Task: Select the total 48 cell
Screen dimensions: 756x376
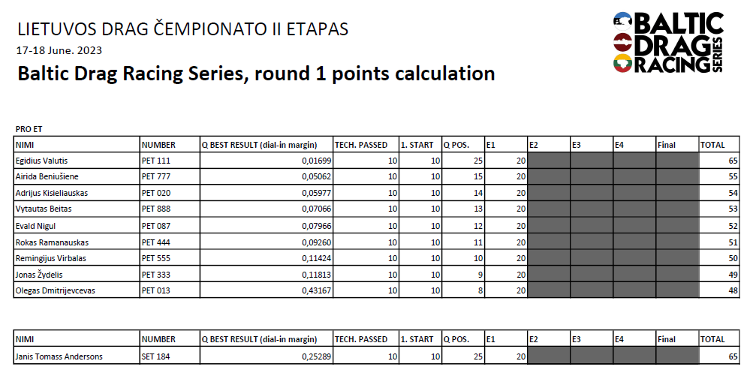Action: 720,290
